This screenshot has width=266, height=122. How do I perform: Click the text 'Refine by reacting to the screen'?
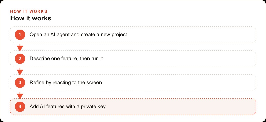[66, 83]
